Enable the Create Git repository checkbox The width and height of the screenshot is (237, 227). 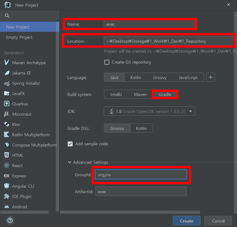click(107, 62)
